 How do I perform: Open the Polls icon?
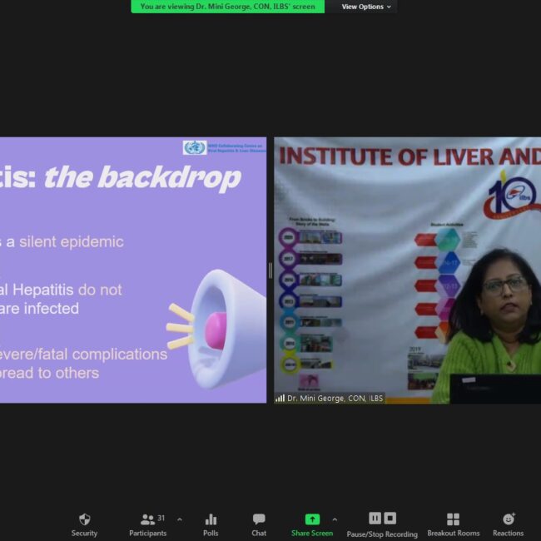coord(211,519)
